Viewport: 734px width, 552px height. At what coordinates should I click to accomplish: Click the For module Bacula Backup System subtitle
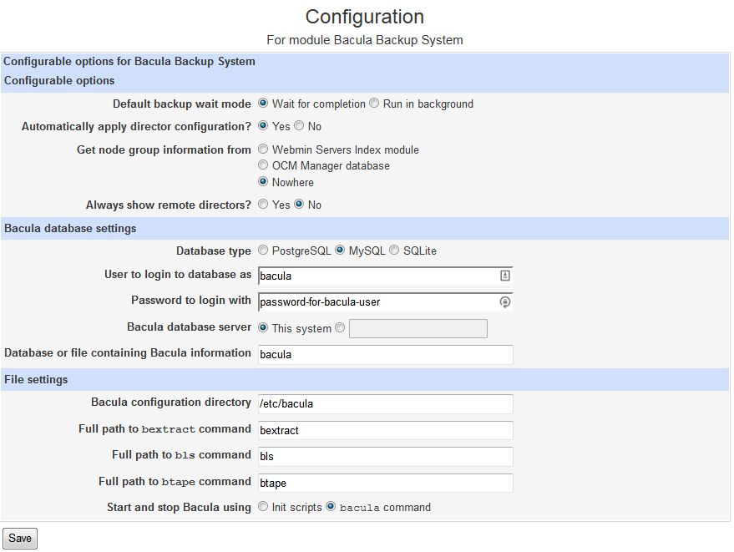pos(365,40)
